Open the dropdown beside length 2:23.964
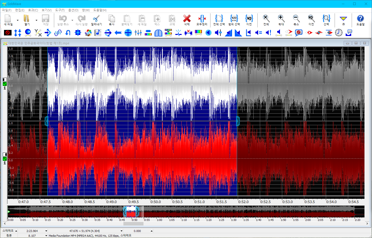 [46, 231]
